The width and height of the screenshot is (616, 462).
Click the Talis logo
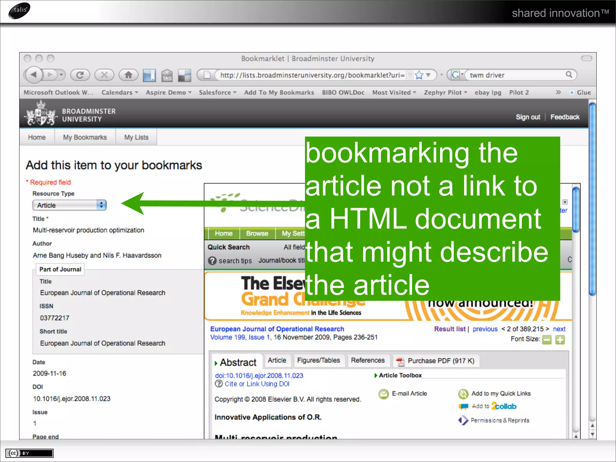tap(20, 10)
